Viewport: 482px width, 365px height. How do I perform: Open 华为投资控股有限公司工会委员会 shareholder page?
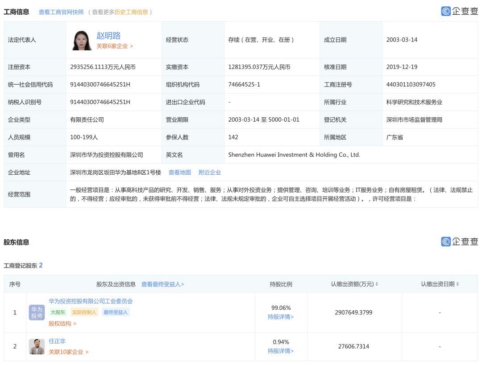91,301
